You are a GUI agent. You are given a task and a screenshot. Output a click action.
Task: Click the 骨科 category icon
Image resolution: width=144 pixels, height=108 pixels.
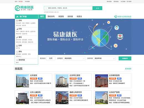(17, 37)
